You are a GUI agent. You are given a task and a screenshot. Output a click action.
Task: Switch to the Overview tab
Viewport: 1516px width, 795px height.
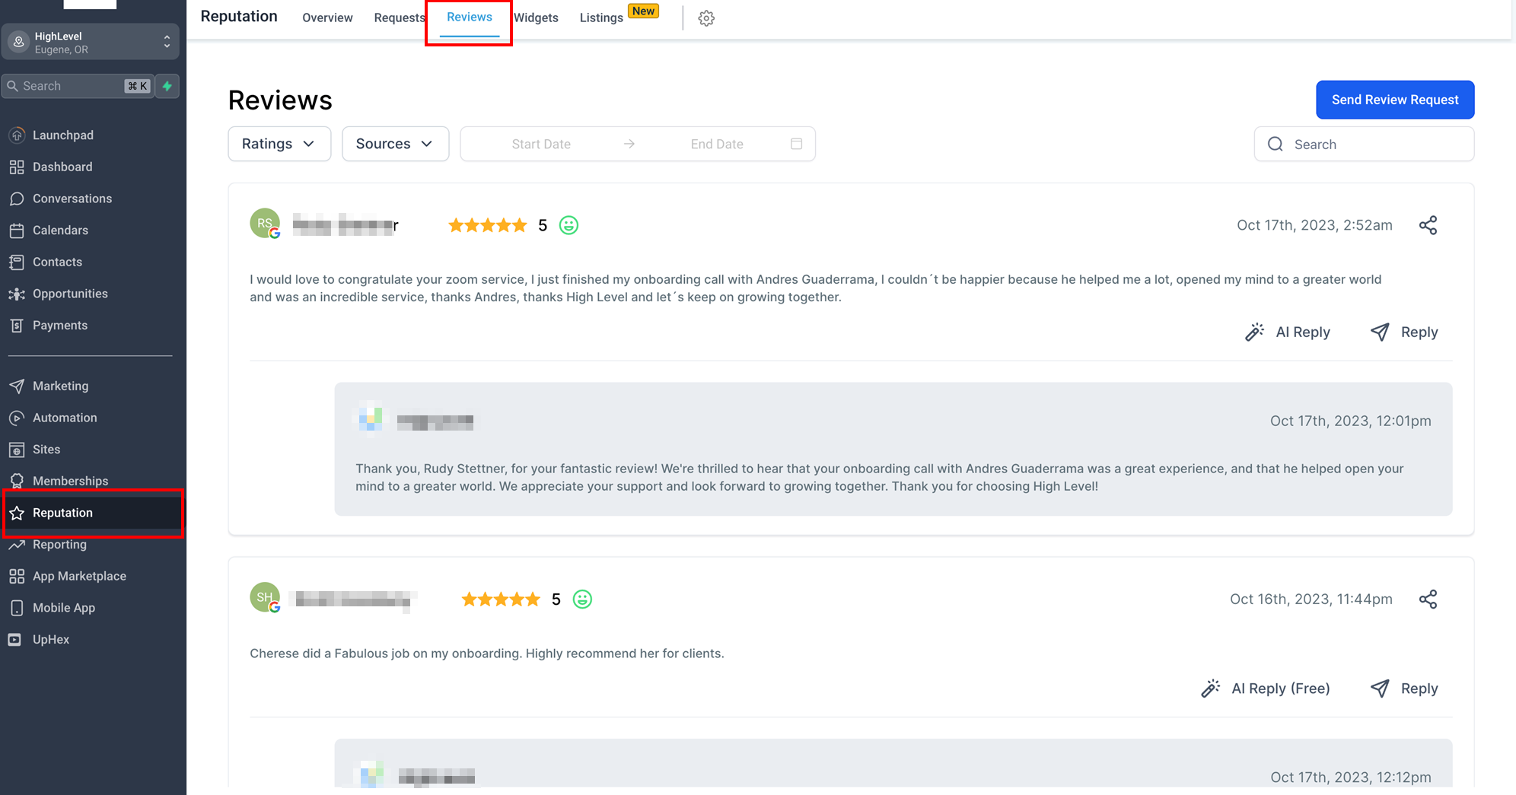pos(327,17)
